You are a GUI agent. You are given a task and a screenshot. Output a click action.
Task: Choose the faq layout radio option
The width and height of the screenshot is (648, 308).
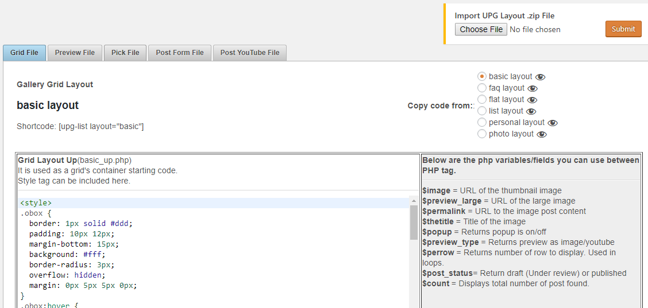point(482,88)
